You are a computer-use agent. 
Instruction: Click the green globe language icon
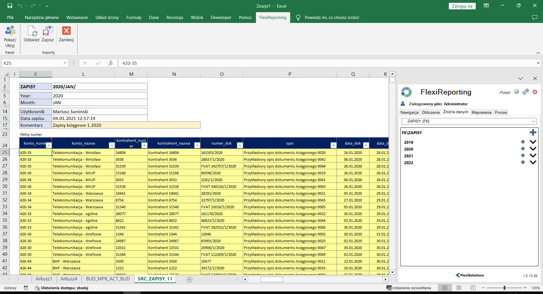(517, 92)
